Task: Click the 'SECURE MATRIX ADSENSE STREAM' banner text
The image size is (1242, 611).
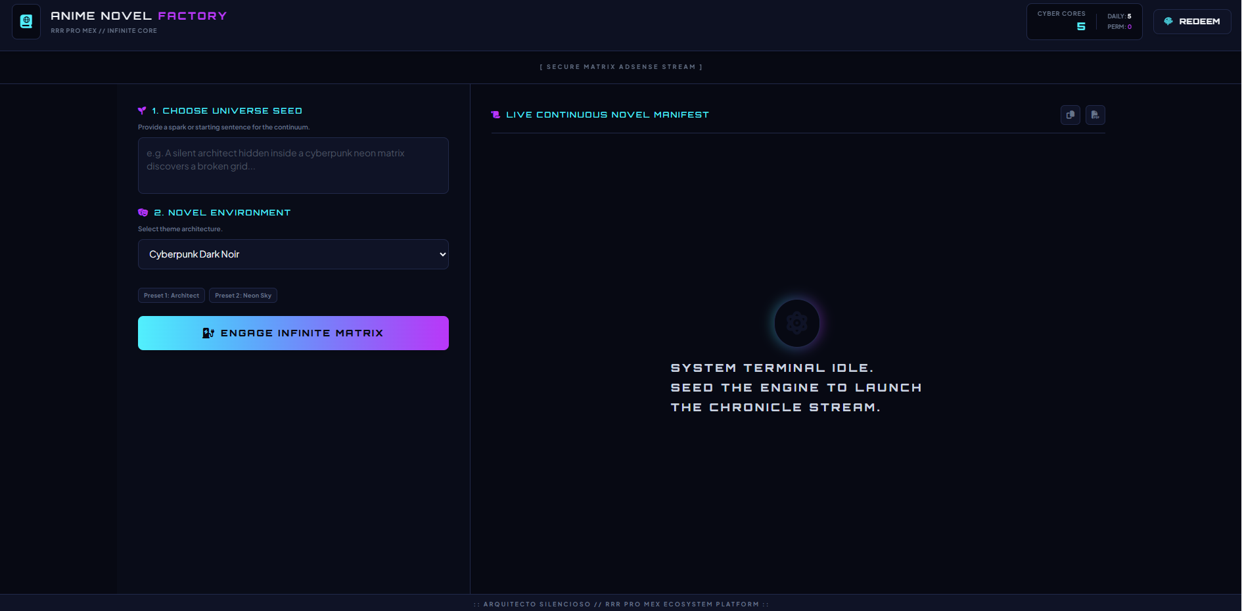Action: 621,67
